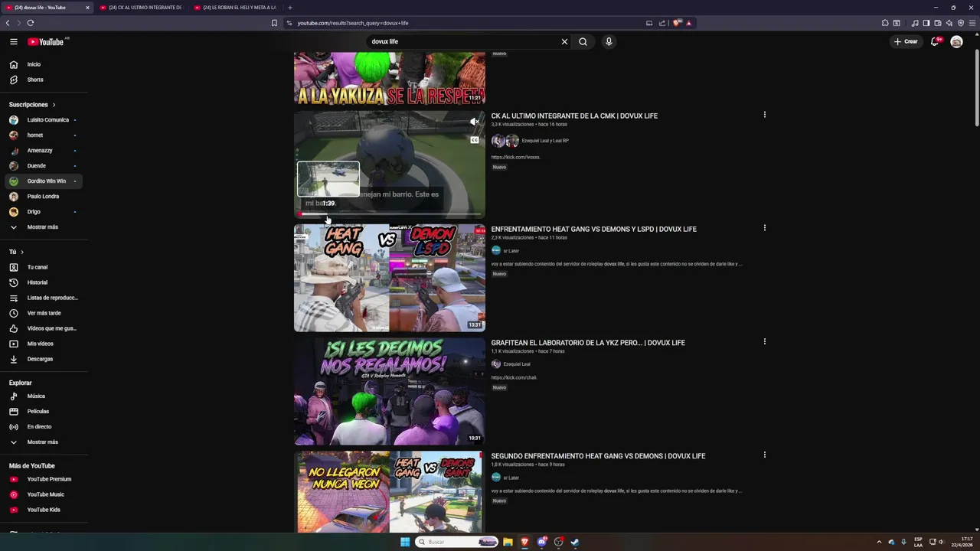The height and width of the screenshot is (551, 980).
Task: Expand Mostrar más under Explorar
Action: pos(46,442)
